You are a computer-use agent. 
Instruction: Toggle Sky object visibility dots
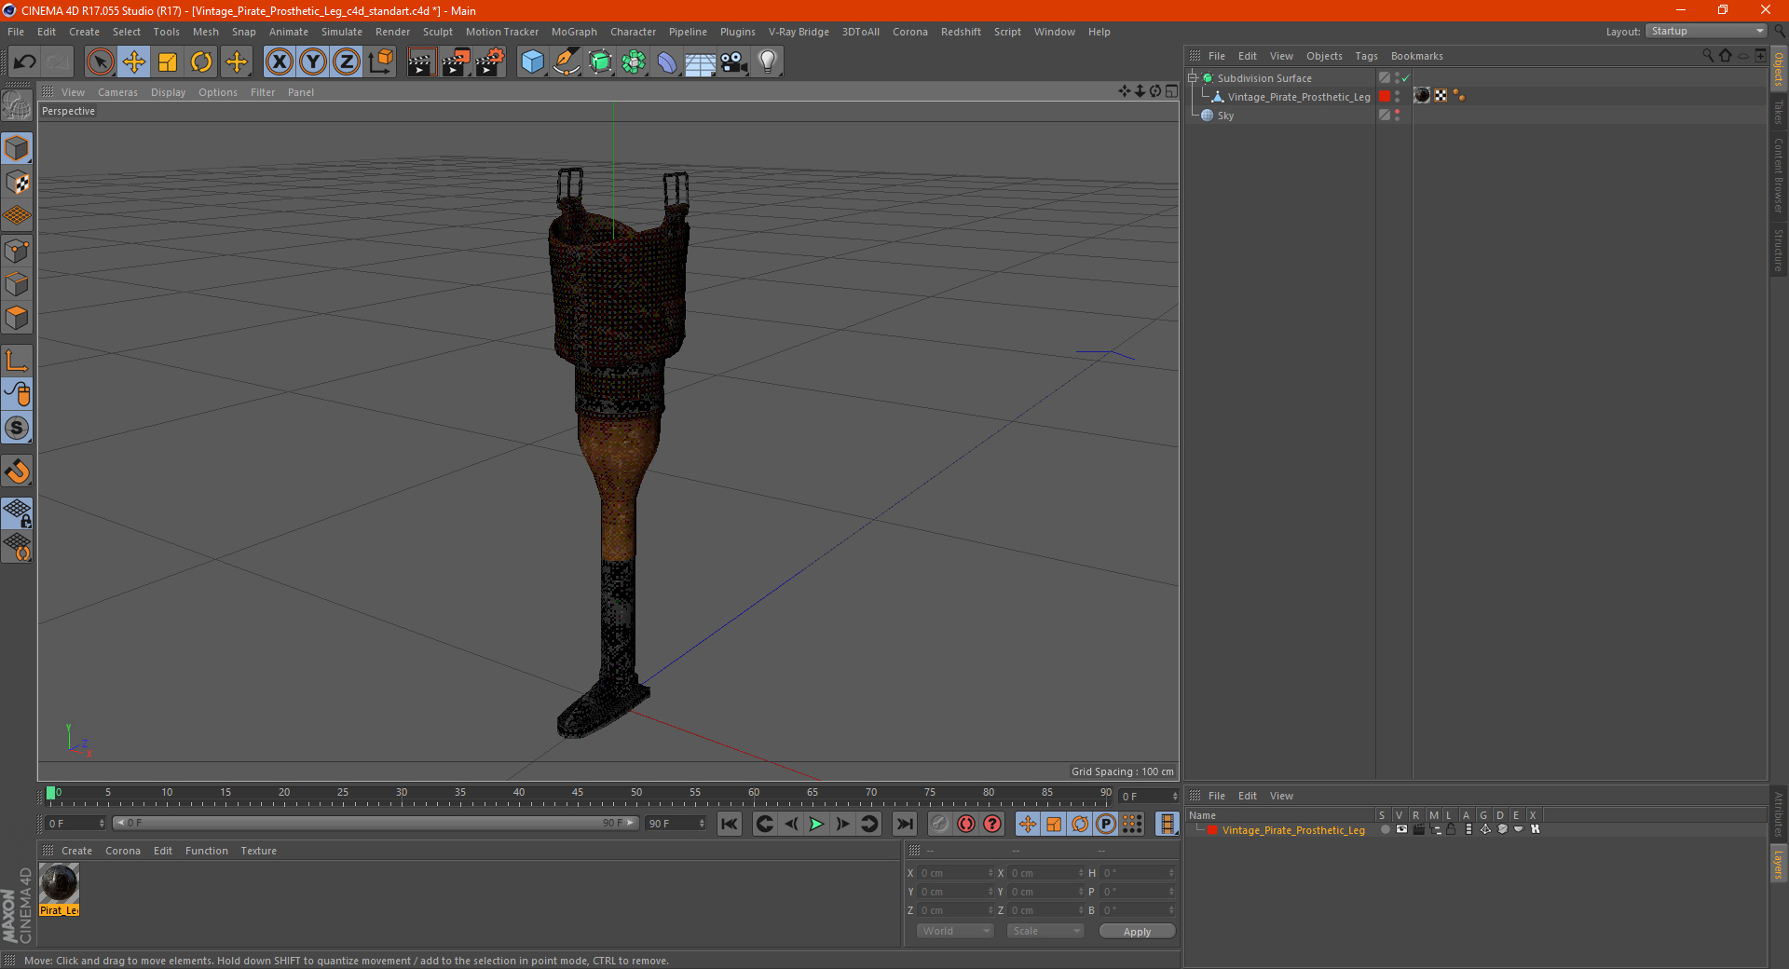[x=1397, y=116]
